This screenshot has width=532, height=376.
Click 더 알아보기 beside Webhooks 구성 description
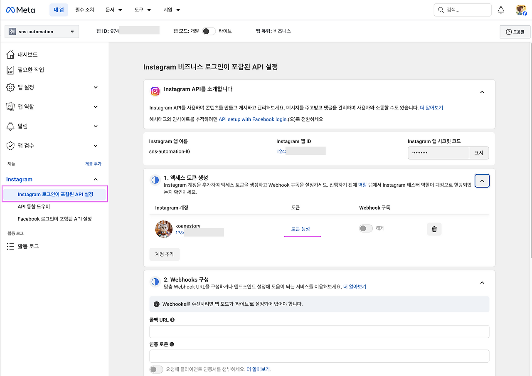click(x=355, y=287)
